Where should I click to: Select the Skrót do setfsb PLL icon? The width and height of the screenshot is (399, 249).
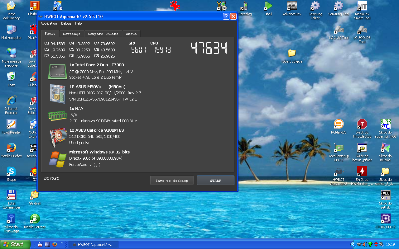click(x=385, y=200)
